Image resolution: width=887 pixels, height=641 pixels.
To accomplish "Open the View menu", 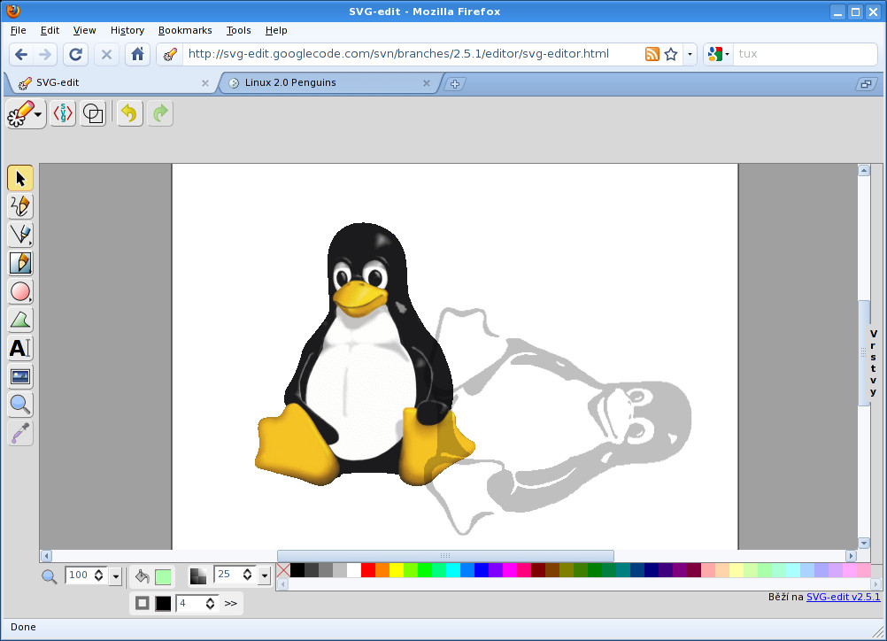I will tap(84, 31).
